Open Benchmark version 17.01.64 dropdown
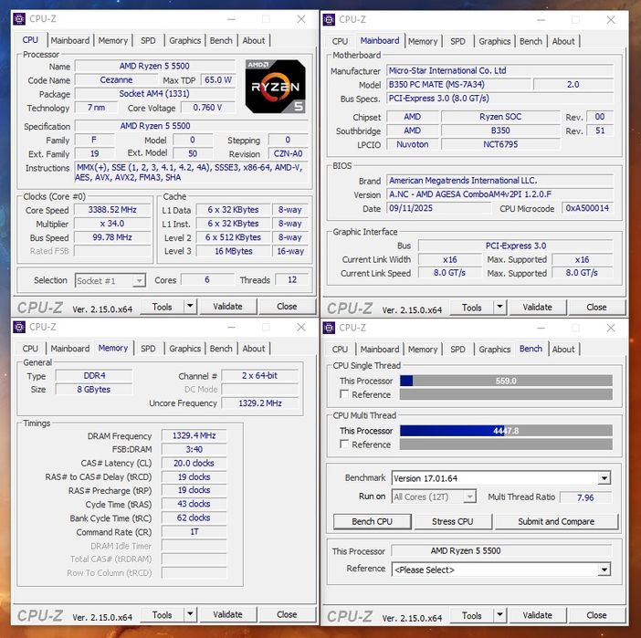Screen dimensions: 641x638 (x=604, y=478)
